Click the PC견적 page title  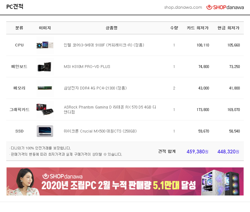[15, 7]
